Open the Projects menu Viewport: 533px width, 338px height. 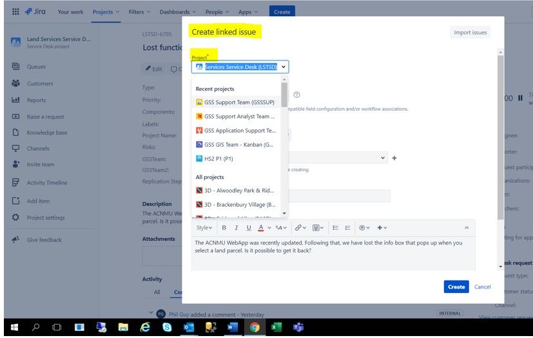pos(106,12)
